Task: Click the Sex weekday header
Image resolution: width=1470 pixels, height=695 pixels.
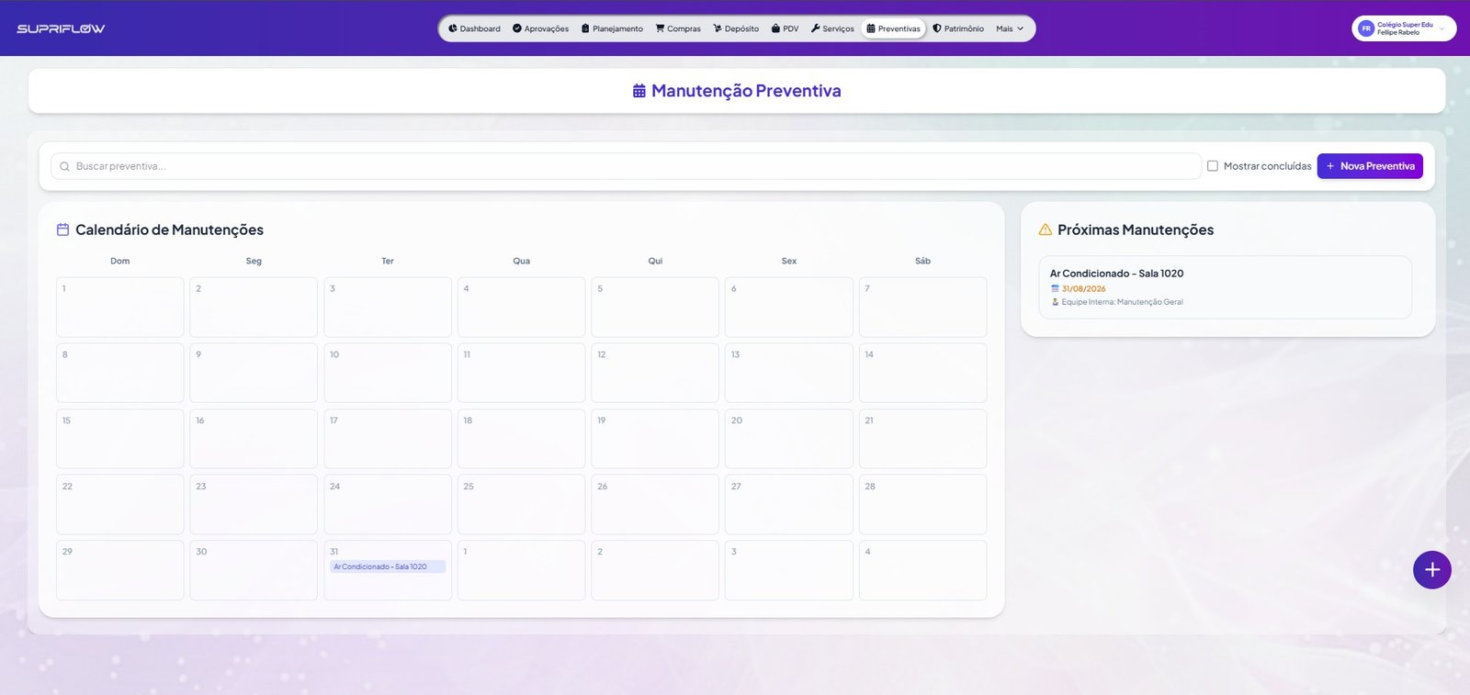Action: point(789,261)
